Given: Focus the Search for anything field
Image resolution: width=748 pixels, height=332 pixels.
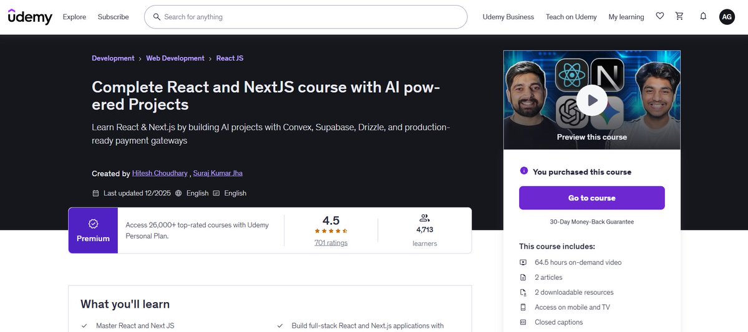Looking at the screenshot, I should click(x=306, y=17).
